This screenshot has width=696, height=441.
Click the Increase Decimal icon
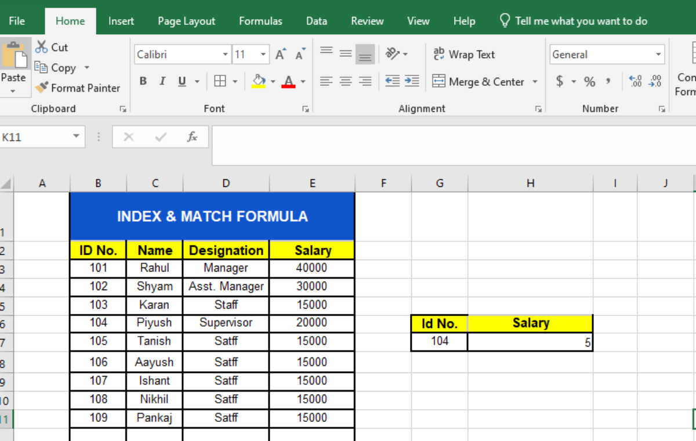pyautogui.click(x=635, y=81)
